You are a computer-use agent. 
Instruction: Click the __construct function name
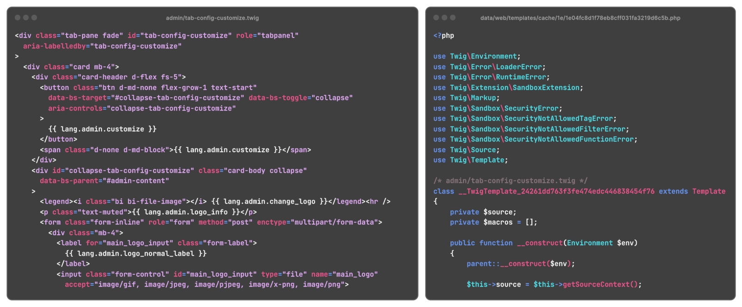click(x=539, y=243)
